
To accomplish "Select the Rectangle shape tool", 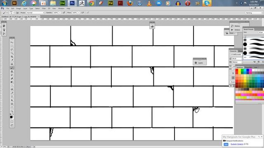I will (x=12, y=104).
